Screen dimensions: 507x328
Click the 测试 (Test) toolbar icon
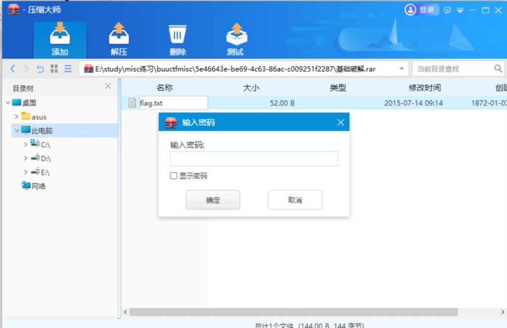(x=236, y=34)
